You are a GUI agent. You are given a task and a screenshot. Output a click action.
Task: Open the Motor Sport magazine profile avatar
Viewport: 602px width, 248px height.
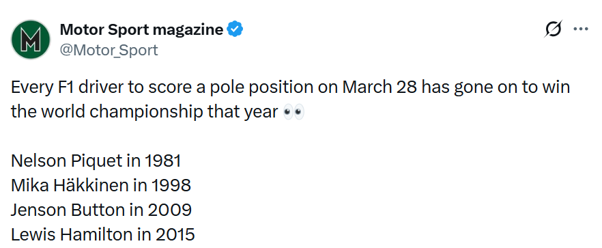point(31,40)
